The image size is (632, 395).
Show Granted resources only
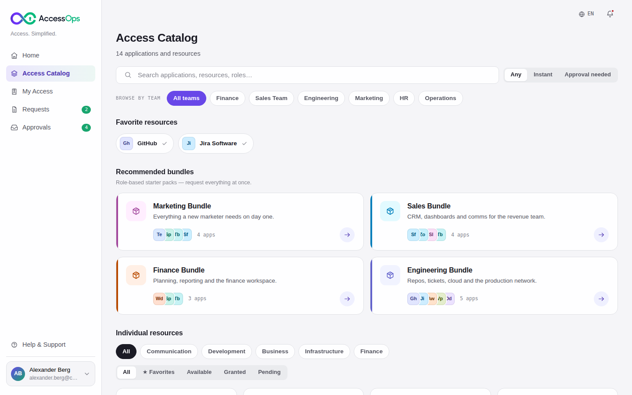(x=235, y=372)
